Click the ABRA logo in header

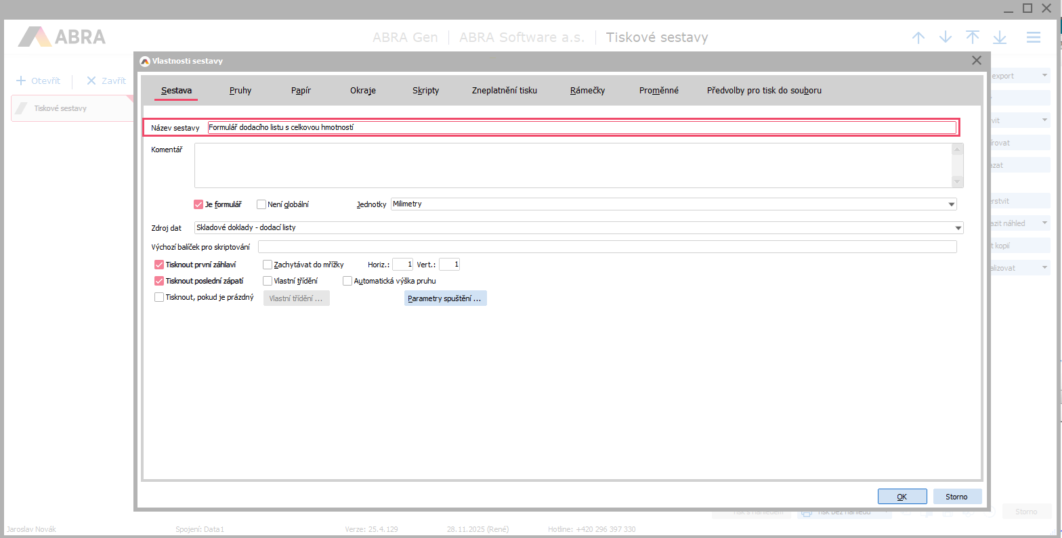[x=62, y=37]
